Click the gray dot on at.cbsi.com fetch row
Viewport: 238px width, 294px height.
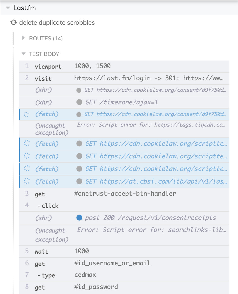pos(79,181)
